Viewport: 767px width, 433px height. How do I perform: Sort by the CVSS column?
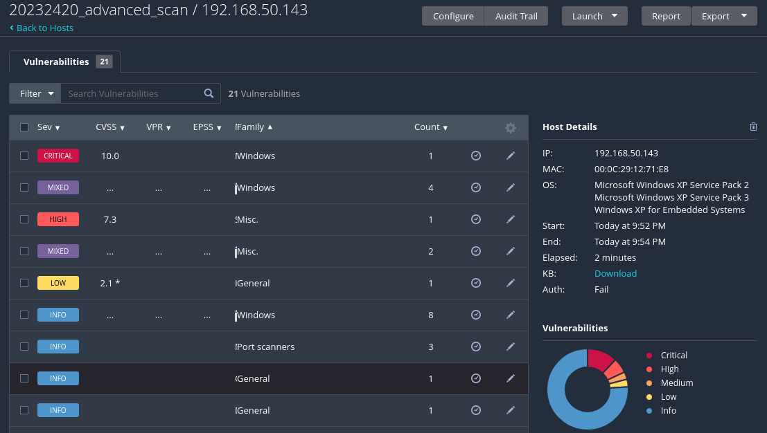point(110,127)
